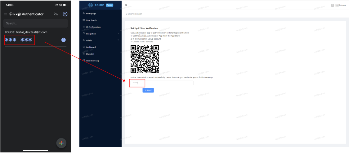Screen dimensions: 349x153
Task: Tap the cloud sync off icon
Action: point(56,14)
